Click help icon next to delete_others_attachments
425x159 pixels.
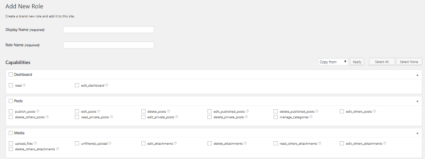click(x=57, y=149)
